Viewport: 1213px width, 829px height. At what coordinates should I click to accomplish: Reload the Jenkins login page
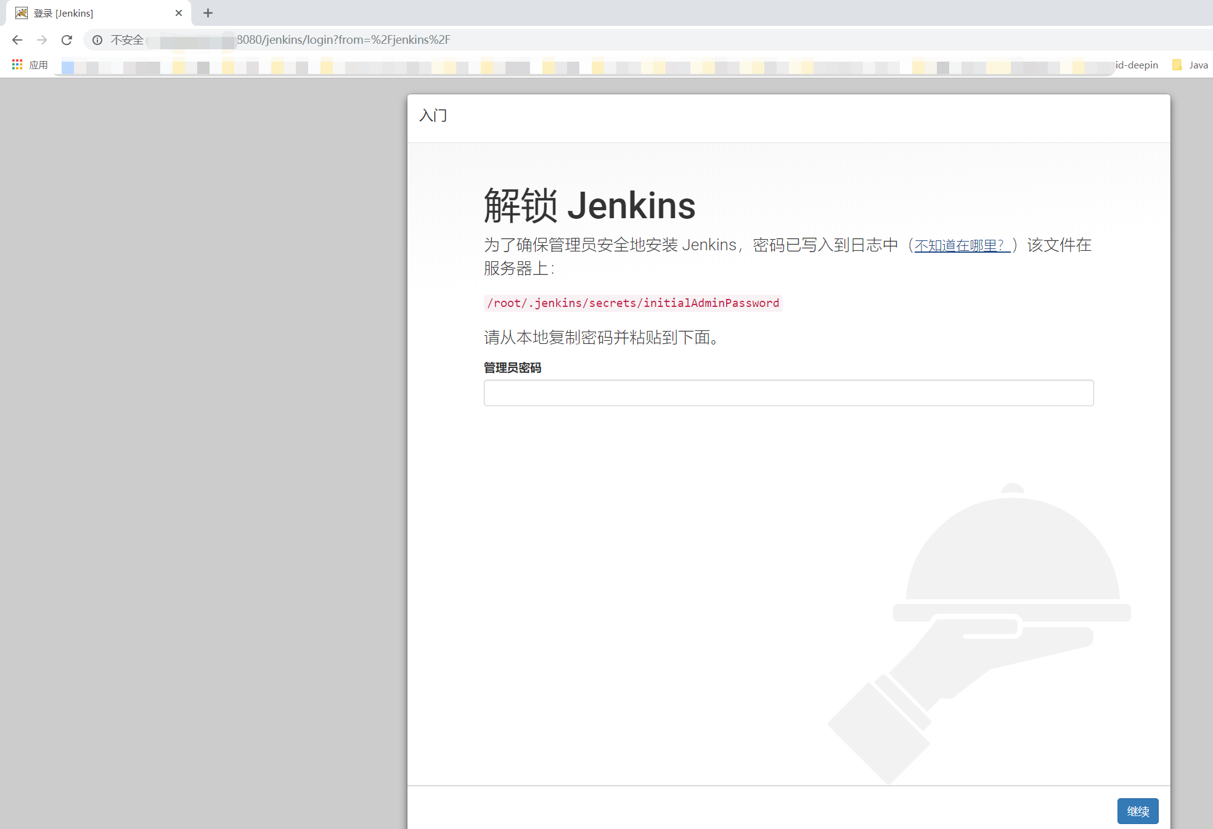(x=67, y=40)
